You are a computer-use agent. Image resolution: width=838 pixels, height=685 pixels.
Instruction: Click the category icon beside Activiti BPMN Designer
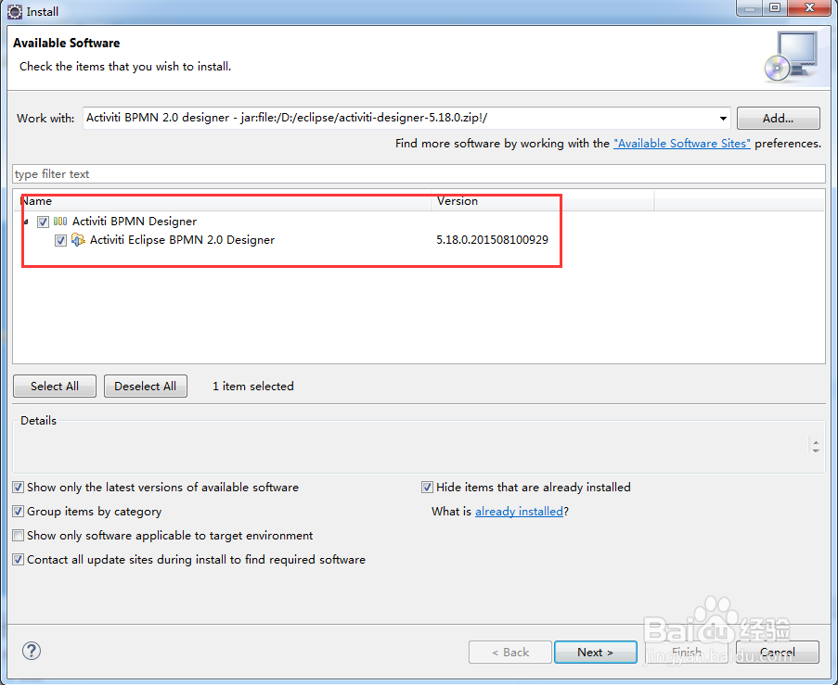[x=60, y=222]
